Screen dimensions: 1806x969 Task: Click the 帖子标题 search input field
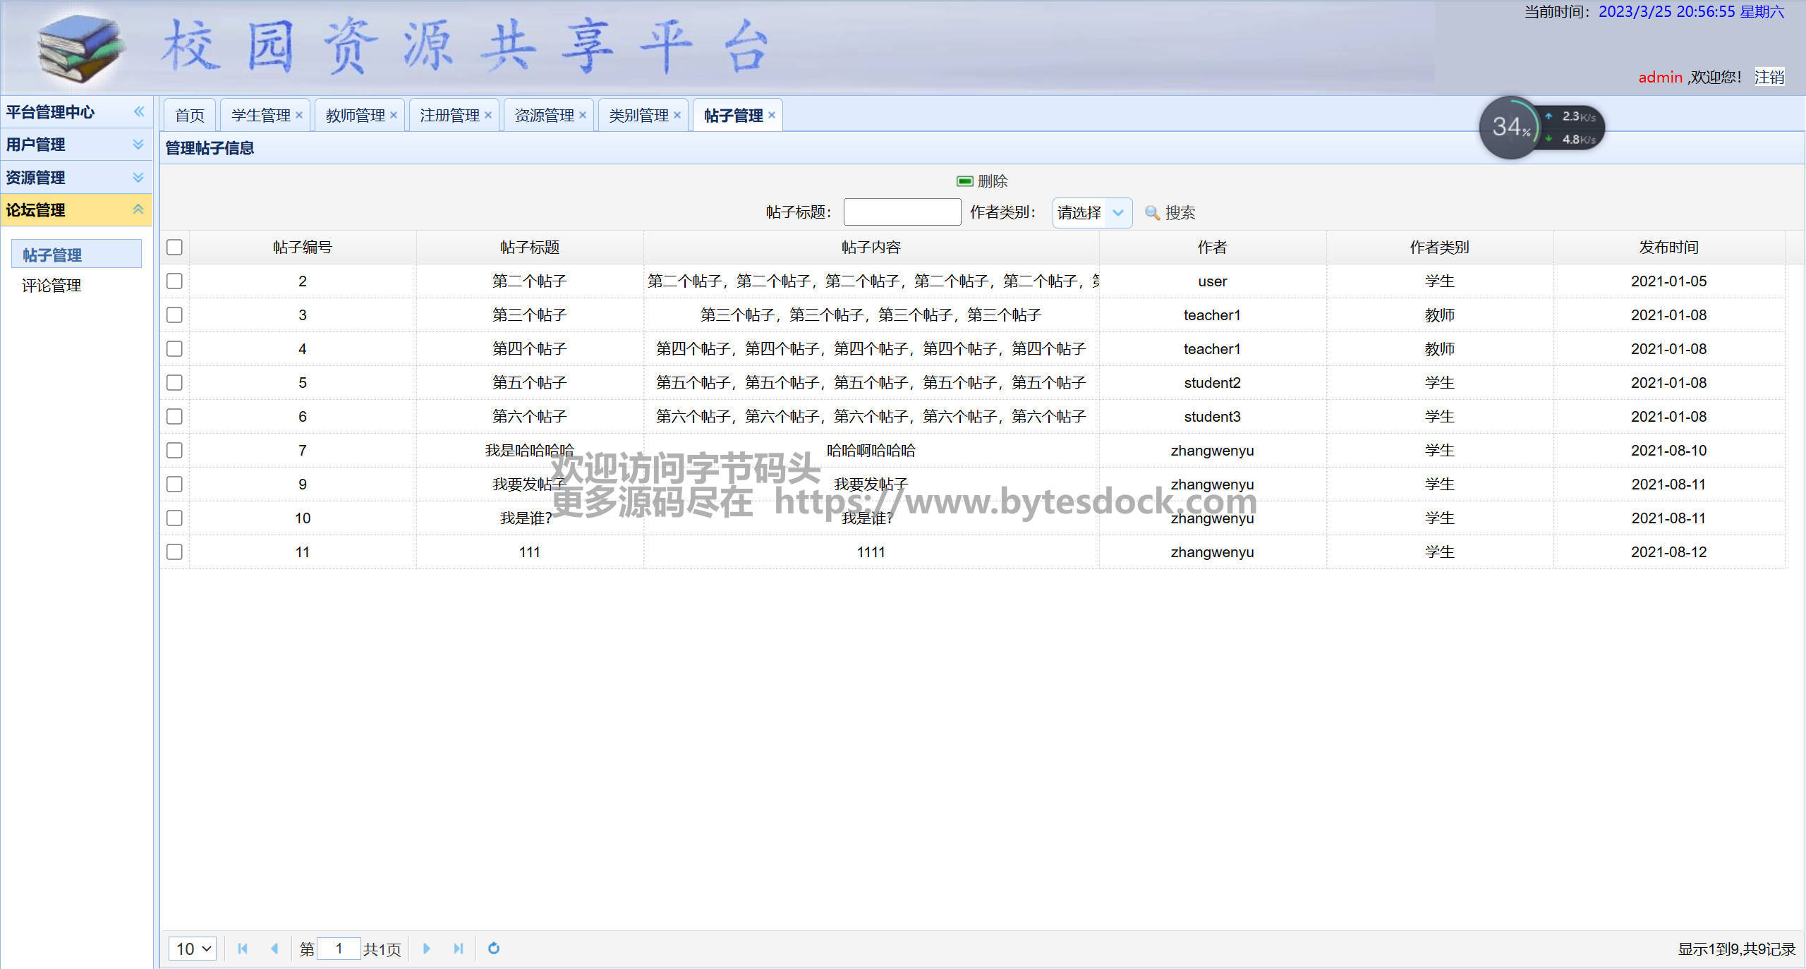[902, 212]
